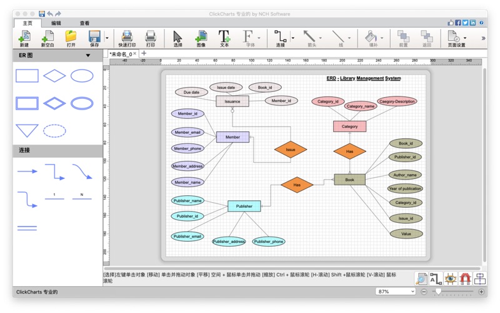Click the Open (打开) folder icon
The height and width of the screenshot is (313, 500).
[71, 38]
